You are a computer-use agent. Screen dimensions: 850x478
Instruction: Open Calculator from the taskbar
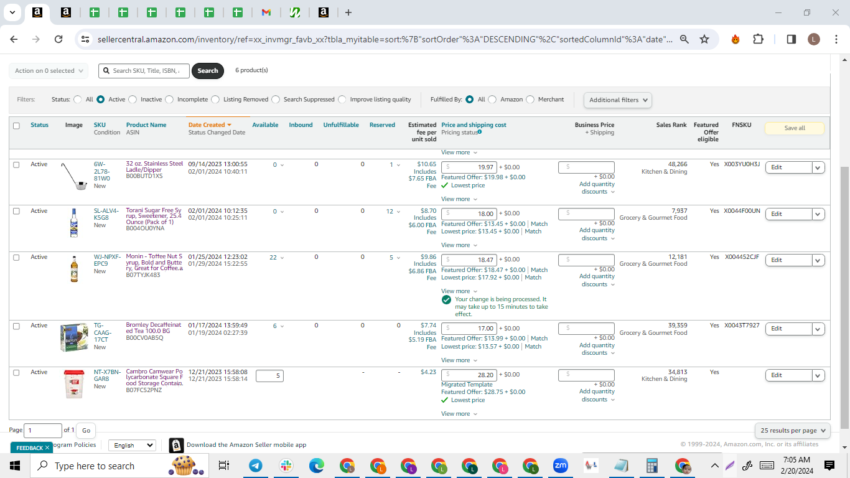652,466
